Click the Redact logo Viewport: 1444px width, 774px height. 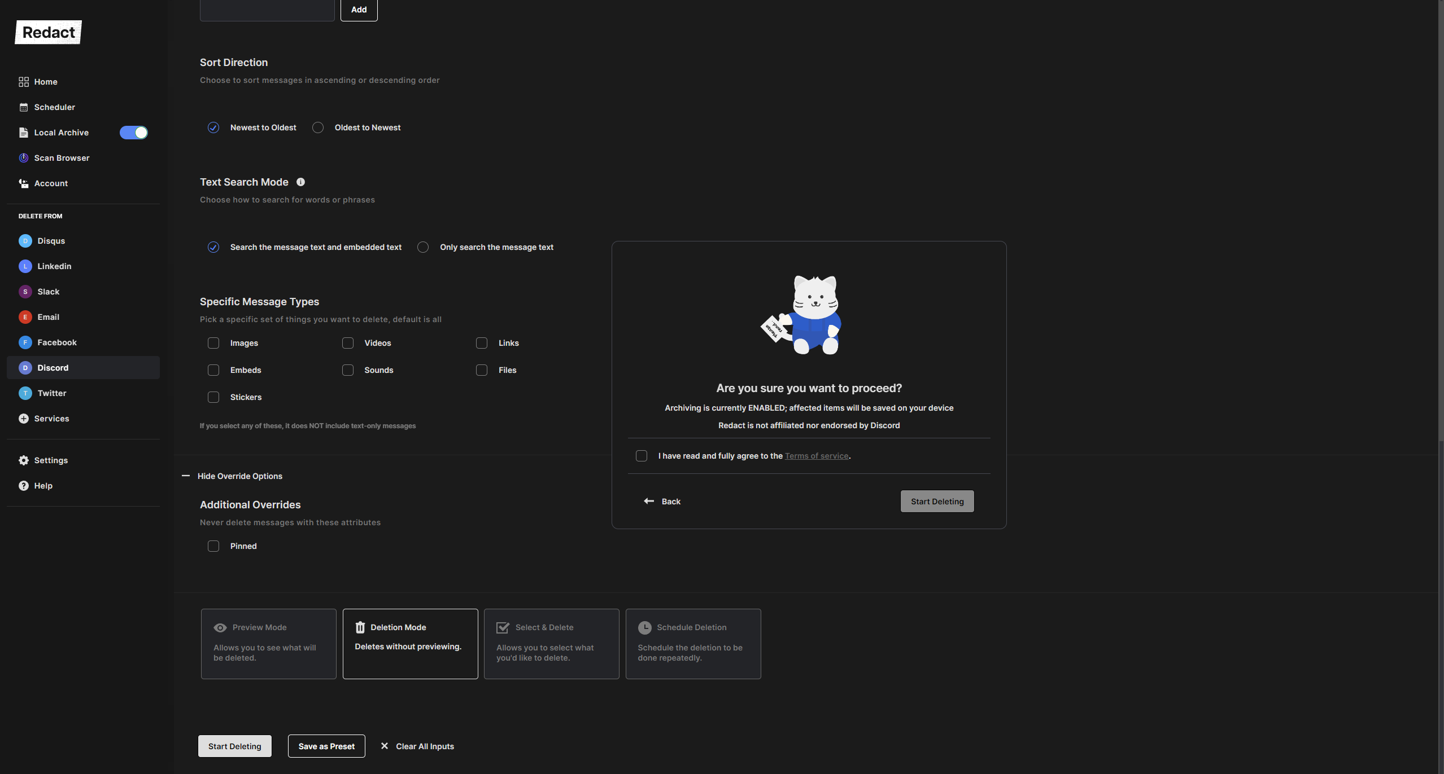(49, 33)
